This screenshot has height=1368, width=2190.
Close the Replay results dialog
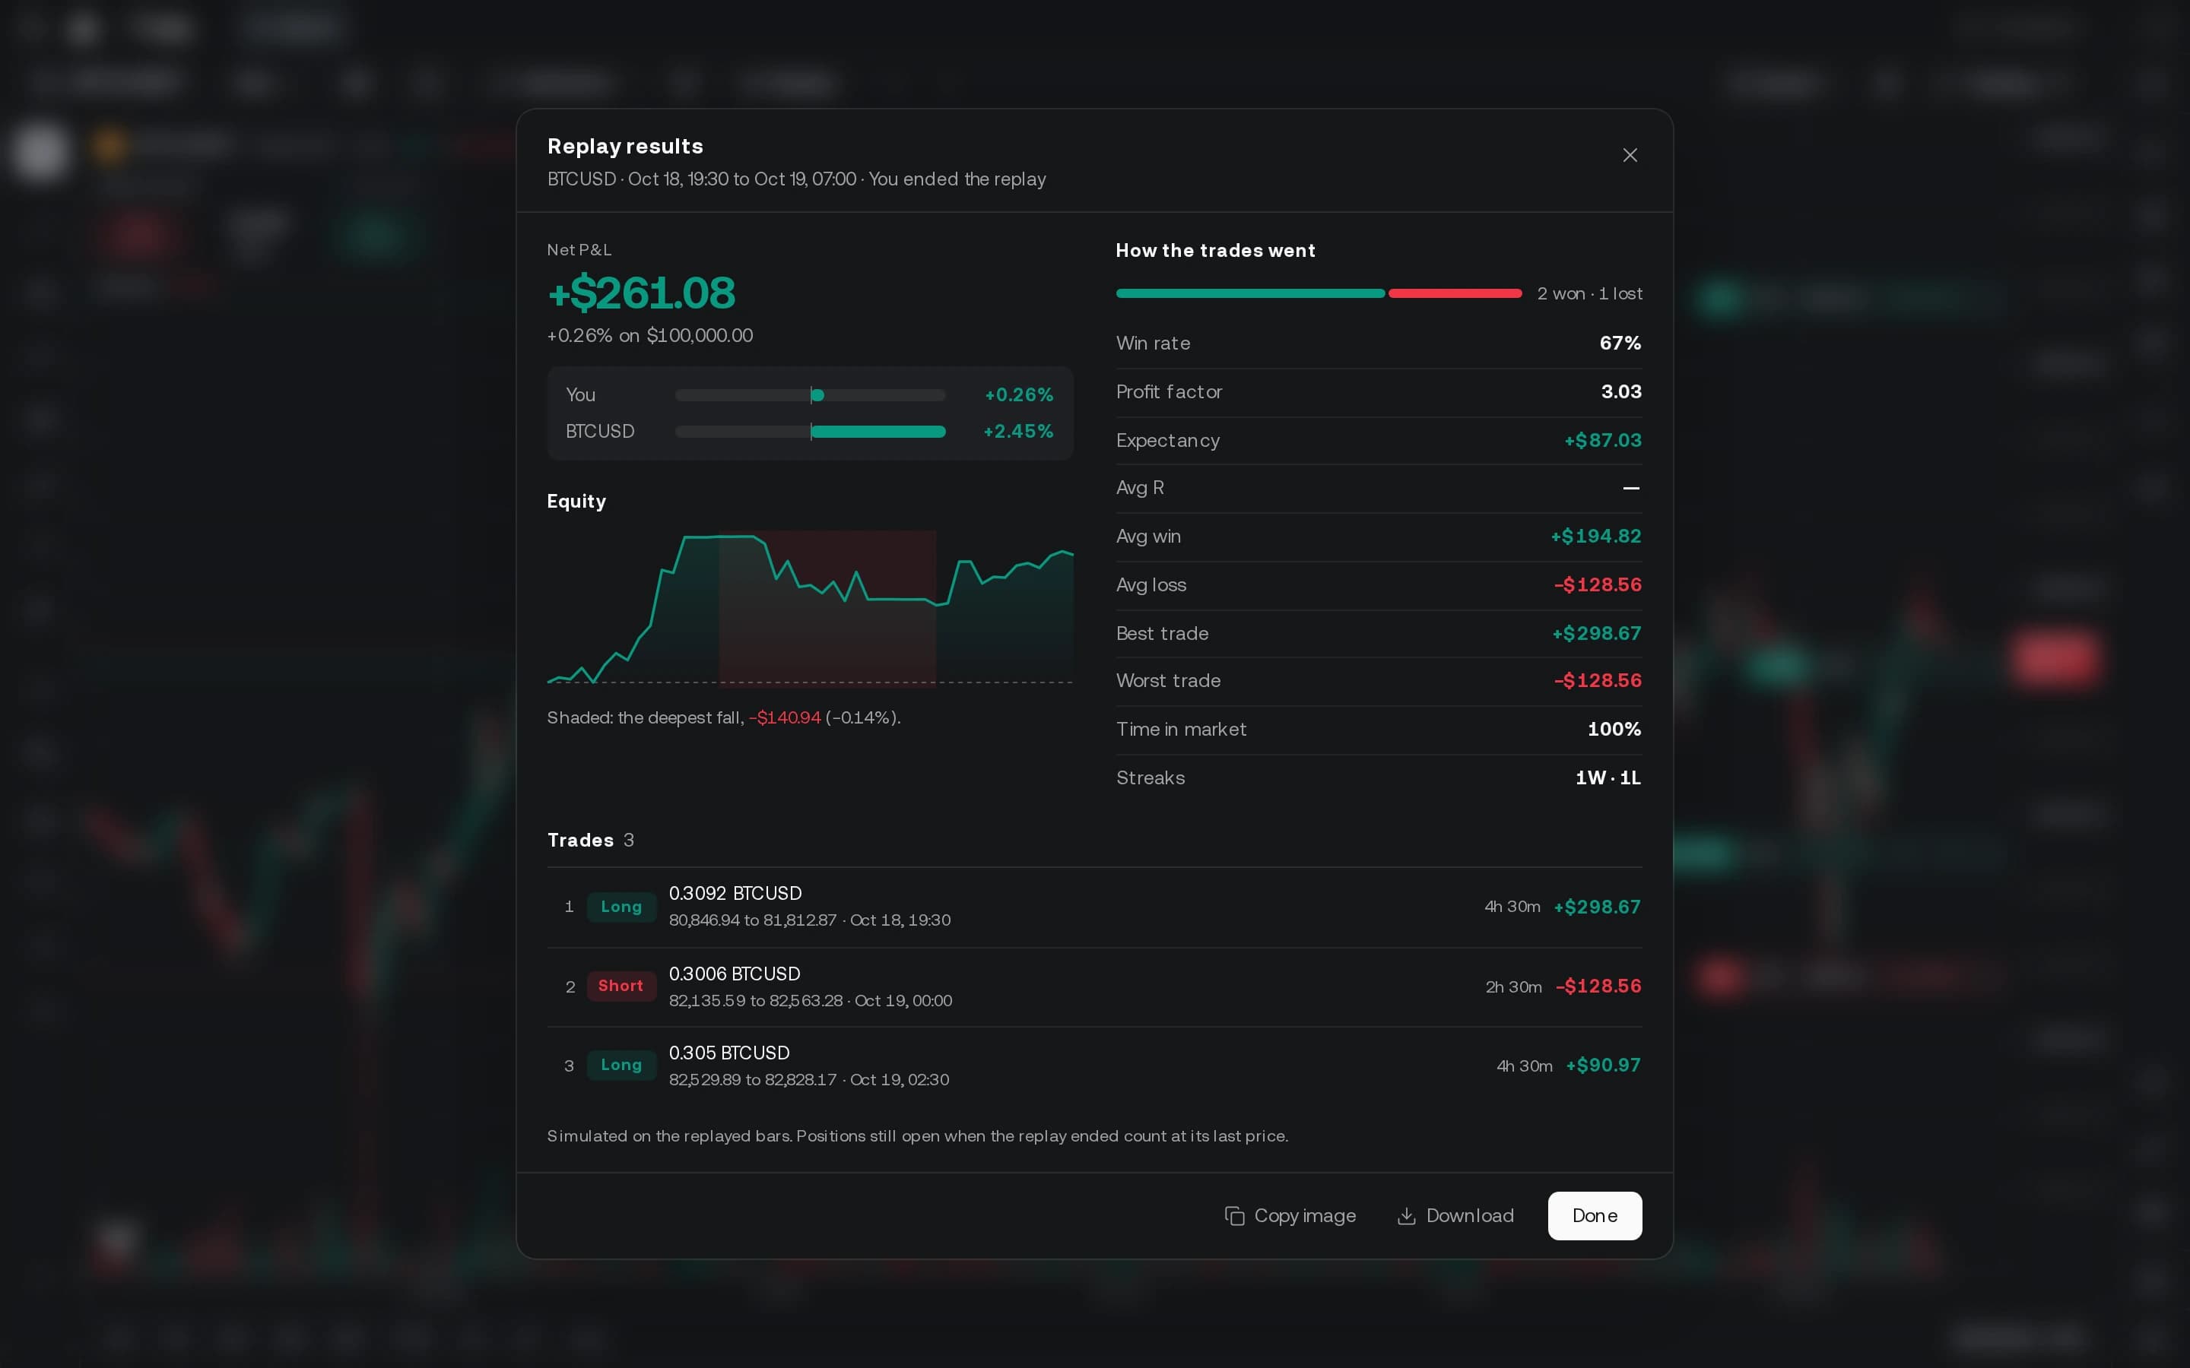tap(1630, 156)
